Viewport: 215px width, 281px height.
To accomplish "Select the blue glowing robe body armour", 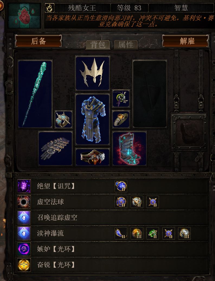I will 92,119.
